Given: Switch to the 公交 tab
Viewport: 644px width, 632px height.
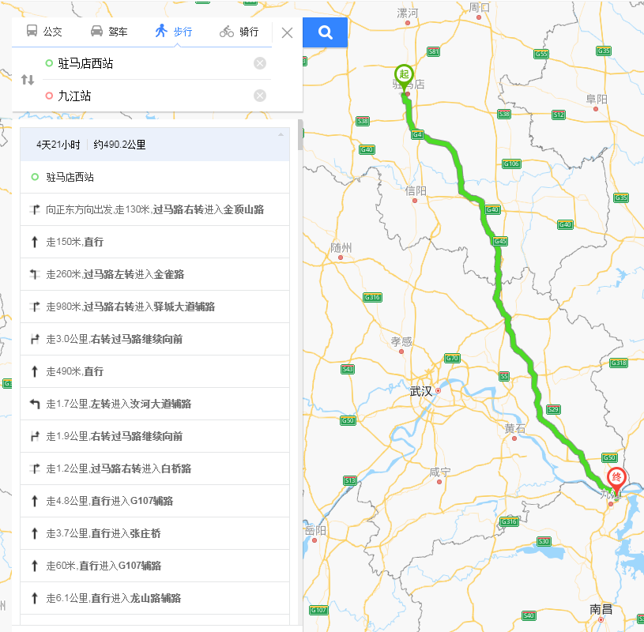Looking at the screenshot, I should (x=52, y=32).
